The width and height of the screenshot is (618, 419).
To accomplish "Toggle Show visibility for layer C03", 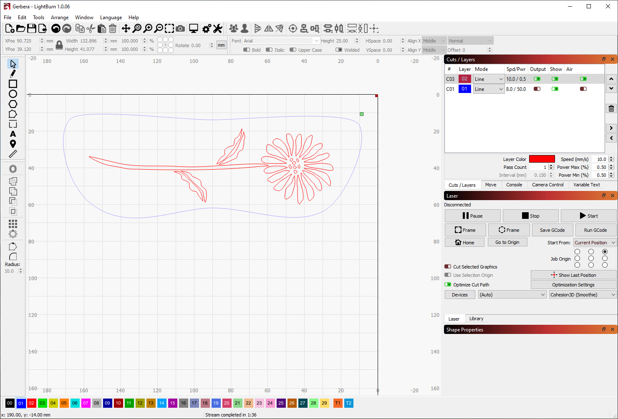I will [555, 79].
